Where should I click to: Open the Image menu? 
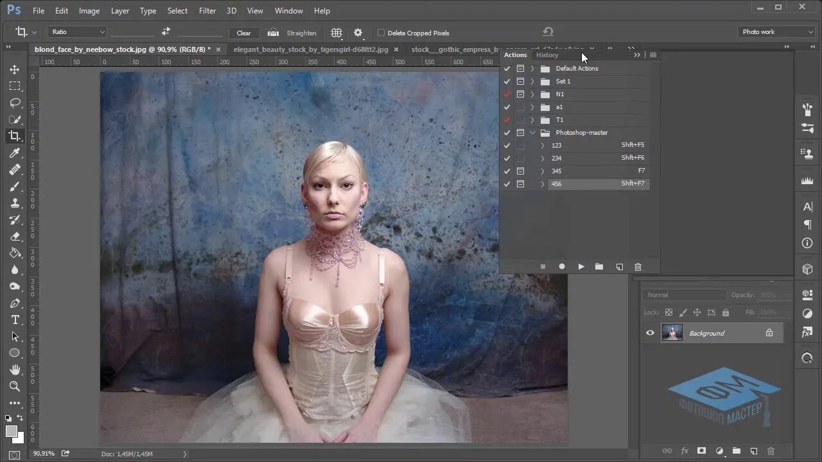(89, 11)
